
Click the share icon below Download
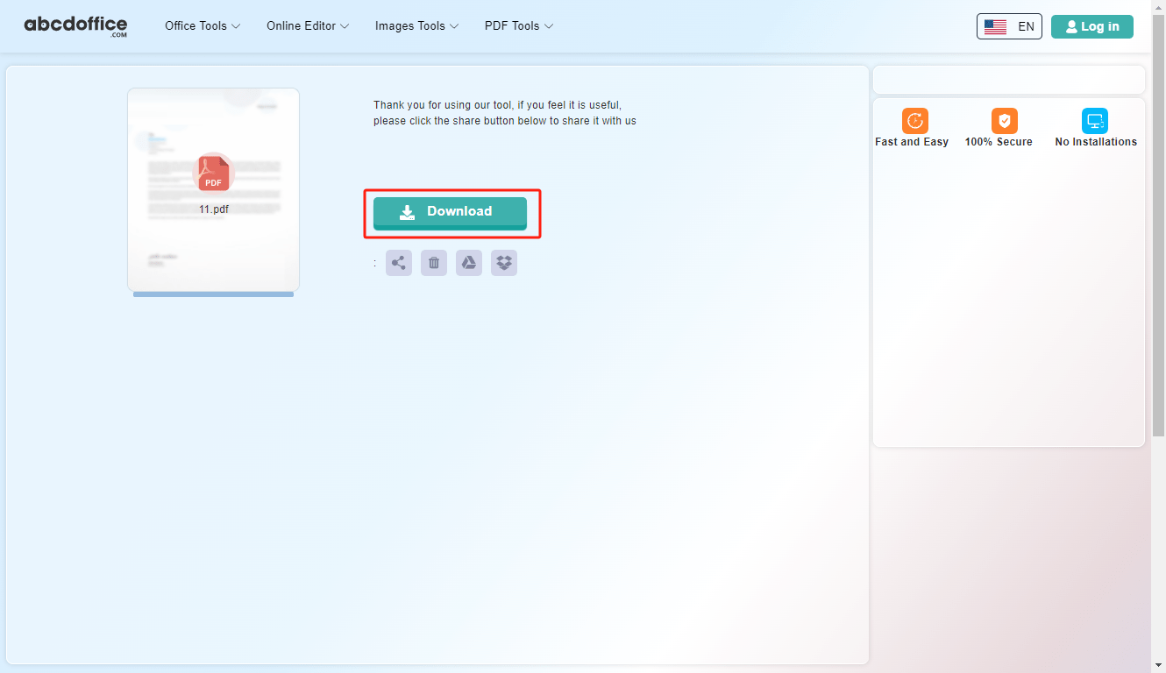(x=399, y=263)
